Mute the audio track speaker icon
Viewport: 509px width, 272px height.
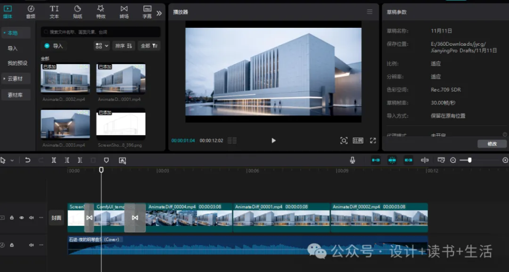[x=31, y=245]
